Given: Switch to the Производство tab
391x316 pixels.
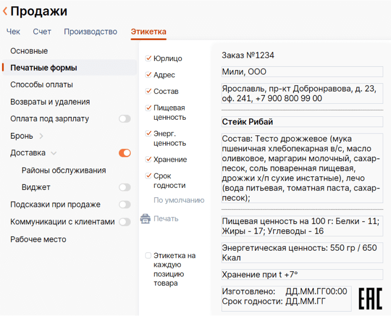Looking at the screenshot, I should pyautogui.click(x=90, y=32).
